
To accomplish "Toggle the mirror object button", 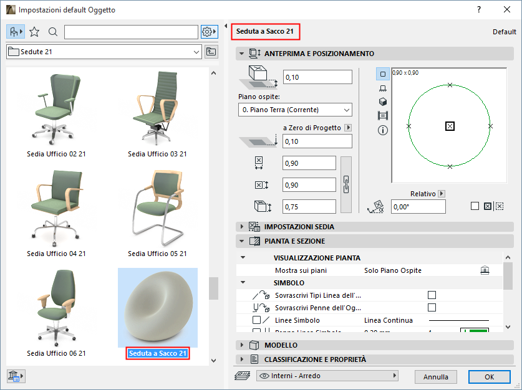I will coord(488,206).
